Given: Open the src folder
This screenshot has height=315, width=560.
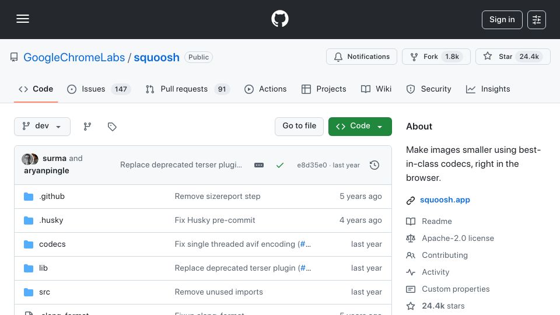Looking at the screenshot, I should pyautogui.click(x=44, y=292).
